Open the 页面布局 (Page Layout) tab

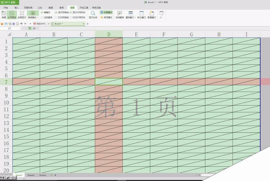click(28, 7)
